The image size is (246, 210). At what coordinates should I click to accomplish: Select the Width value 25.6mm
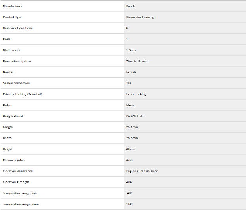click(132, 138)
